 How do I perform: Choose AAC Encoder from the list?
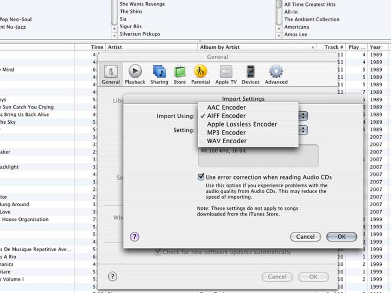[x=248, y=107]
